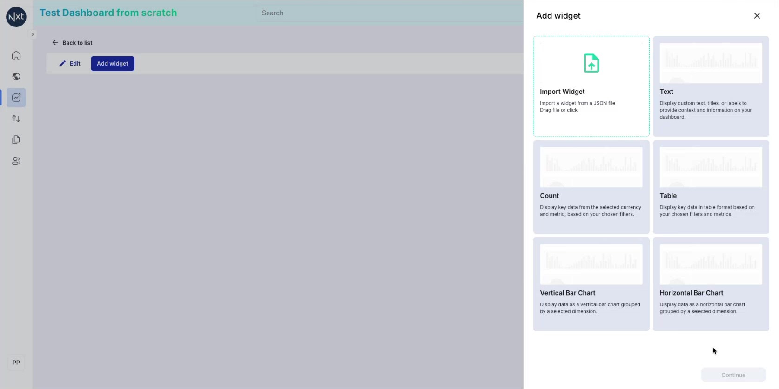Click the Nxt logo icon
Image resolution: width=779 pixels, height=389 pixels.
16,17
